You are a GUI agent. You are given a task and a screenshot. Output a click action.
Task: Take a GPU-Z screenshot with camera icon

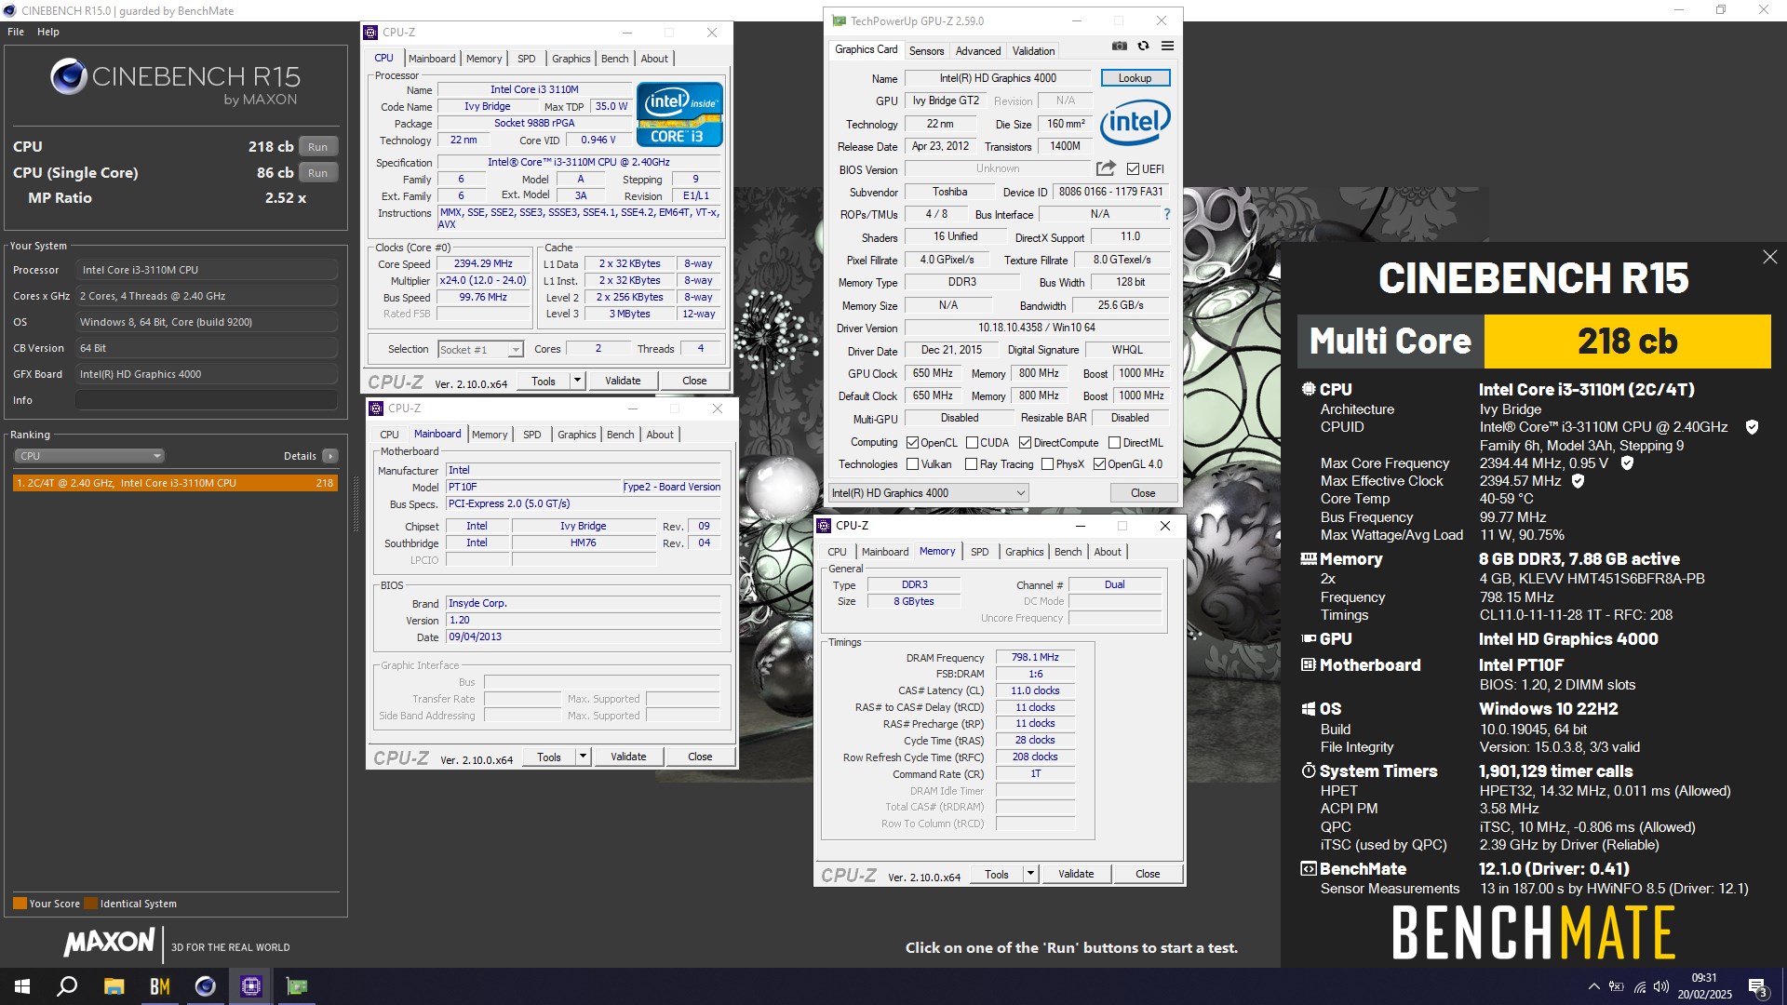click(1120, 46)
